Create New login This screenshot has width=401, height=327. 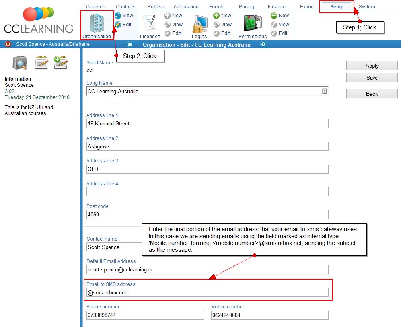click(x=222, y=16)
